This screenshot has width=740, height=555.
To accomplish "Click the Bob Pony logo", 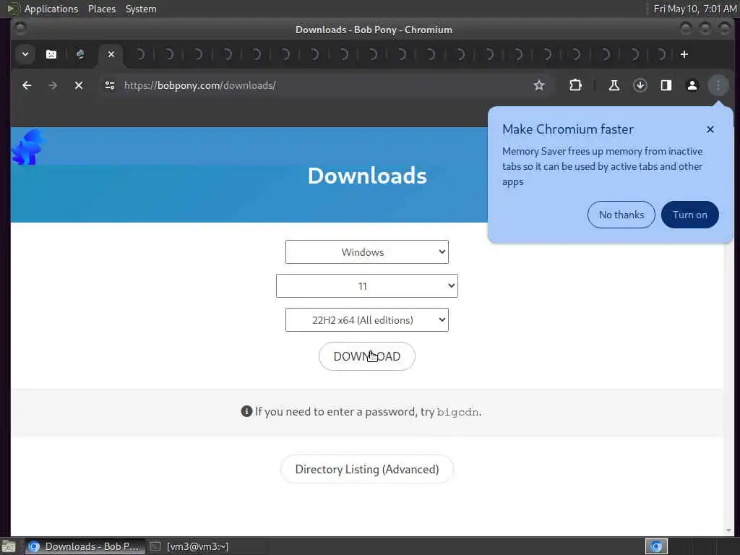I will point(28,147).
